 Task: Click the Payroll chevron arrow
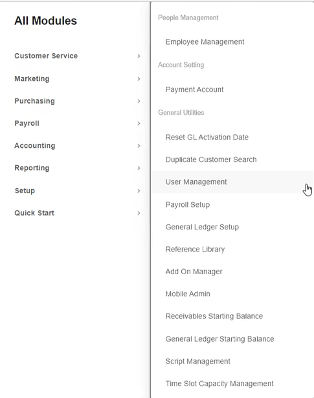pyautogui.click(x=139, y=123)
